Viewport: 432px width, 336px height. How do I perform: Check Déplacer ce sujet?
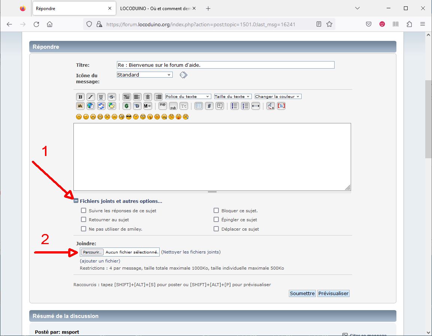(216, 229)
